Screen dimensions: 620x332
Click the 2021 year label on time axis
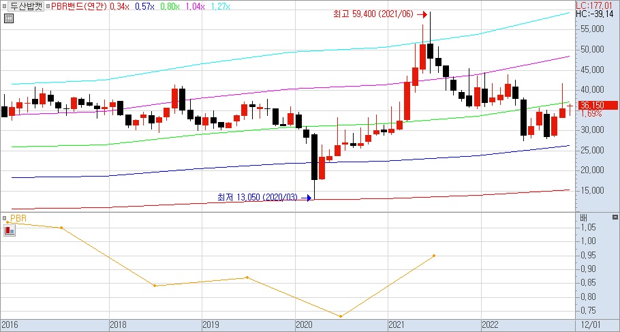pyautogui.click(x=397, y=325)
